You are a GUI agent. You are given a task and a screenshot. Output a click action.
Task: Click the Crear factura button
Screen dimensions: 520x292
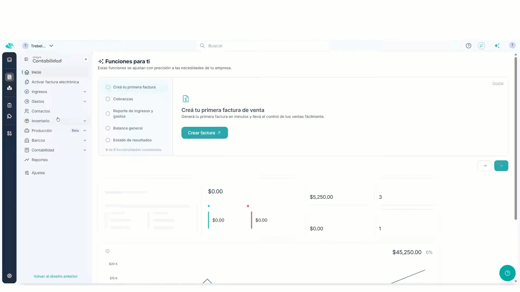[x=204, y=133]
